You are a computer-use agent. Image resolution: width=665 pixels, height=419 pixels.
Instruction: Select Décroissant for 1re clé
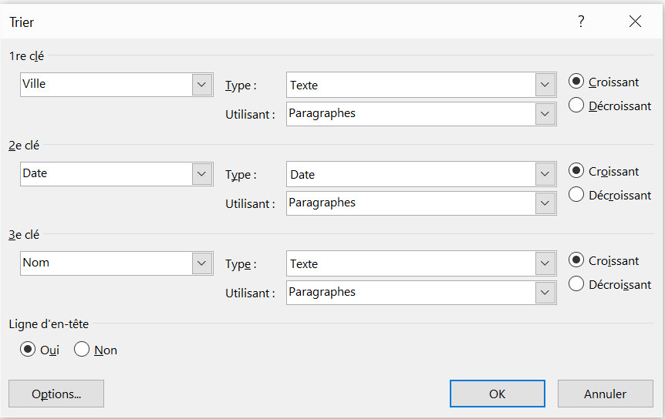click(x=576, y=106)
